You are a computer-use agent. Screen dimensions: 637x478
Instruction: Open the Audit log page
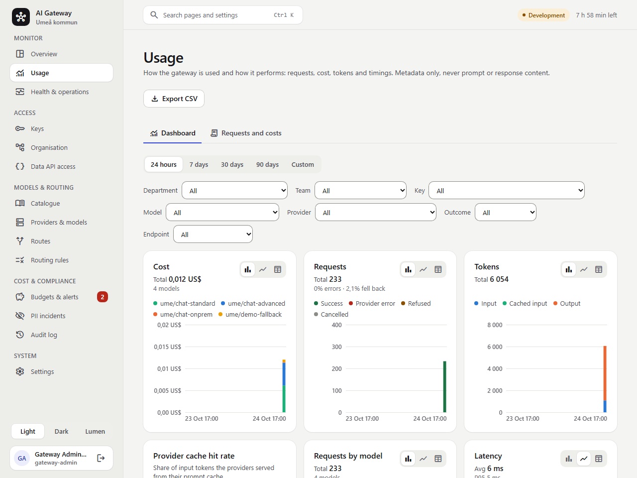pos(61,335)
